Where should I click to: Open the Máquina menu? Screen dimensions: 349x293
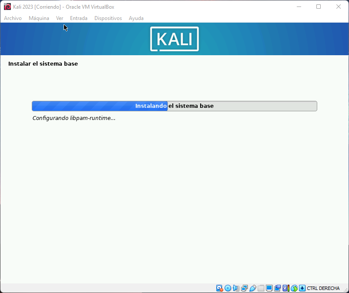pos(39,18)
